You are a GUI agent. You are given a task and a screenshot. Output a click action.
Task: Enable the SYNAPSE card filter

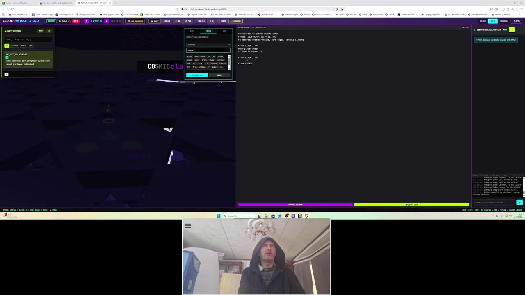[15, 45]
